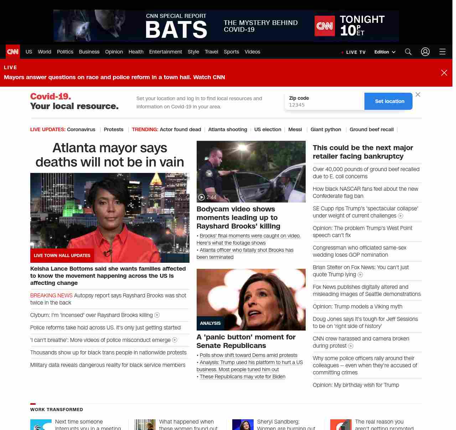Go to the Entertainment section
The height and width of the screenshot is (430, 456).
click(165, 52)
